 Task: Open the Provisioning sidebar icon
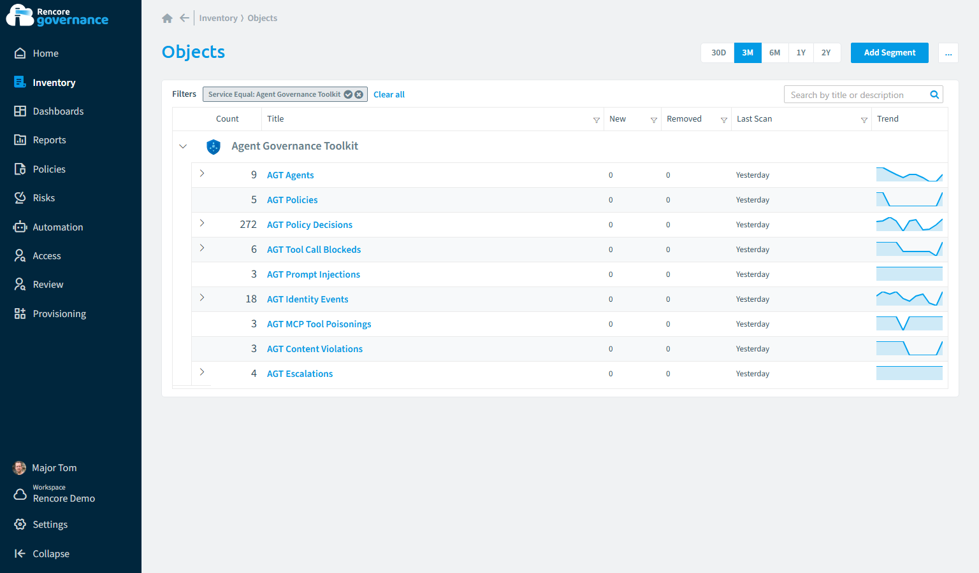coord(20,313)
